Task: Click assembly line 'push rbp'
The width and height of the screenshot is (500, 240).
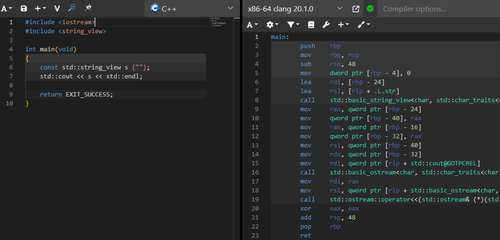Action: [320, 46]
